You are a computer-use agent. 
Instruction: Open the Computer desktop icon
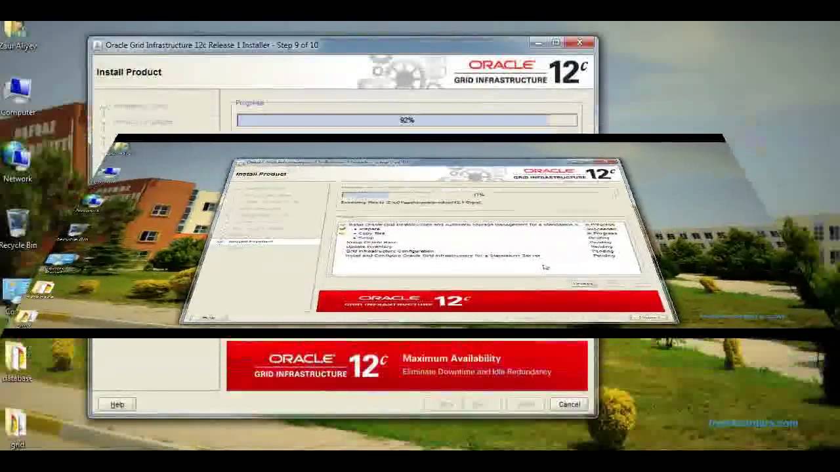coord(18,97)
